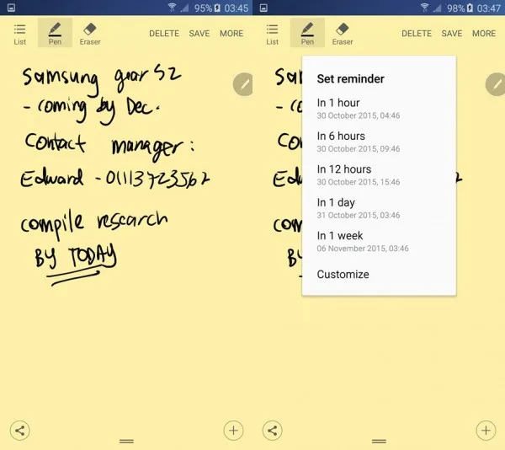Choose reminder 'In 6 hours'
This screenshot has height=450, width=505.
coord(379,142)
